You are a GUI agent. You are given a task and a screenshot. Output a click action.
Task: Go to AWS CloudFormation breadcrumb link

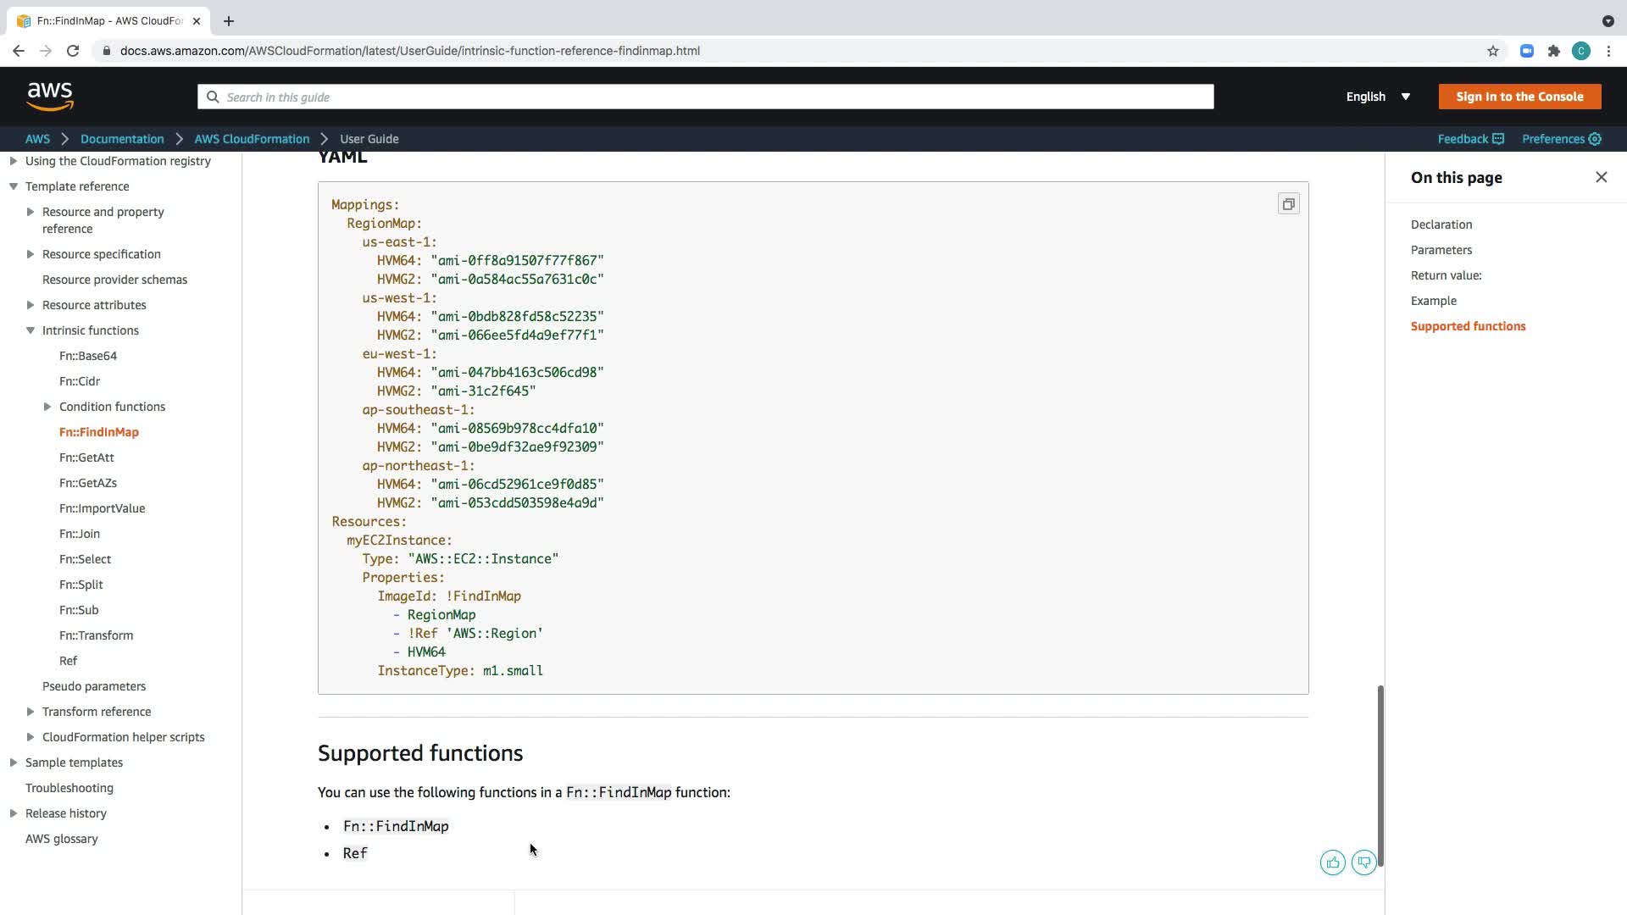pyautogui.click(x=252, y=139)
